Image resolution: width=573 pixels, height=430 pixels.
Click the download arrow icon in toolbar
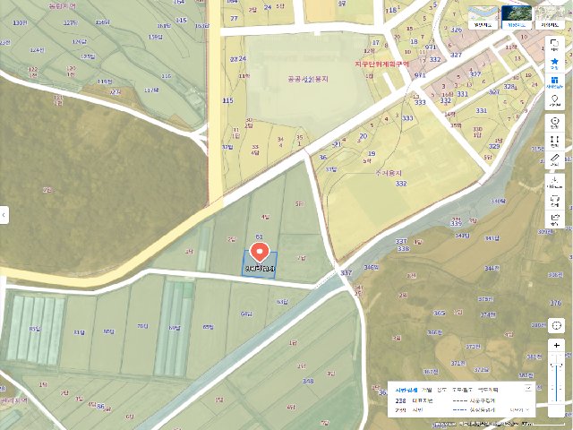click(555, 182)
